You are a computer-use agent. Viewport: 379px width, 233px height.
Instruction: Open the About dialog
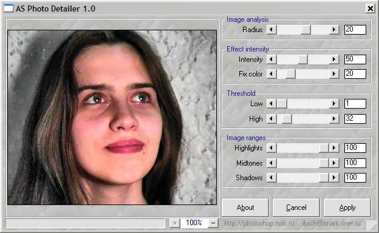pos(245,208)
